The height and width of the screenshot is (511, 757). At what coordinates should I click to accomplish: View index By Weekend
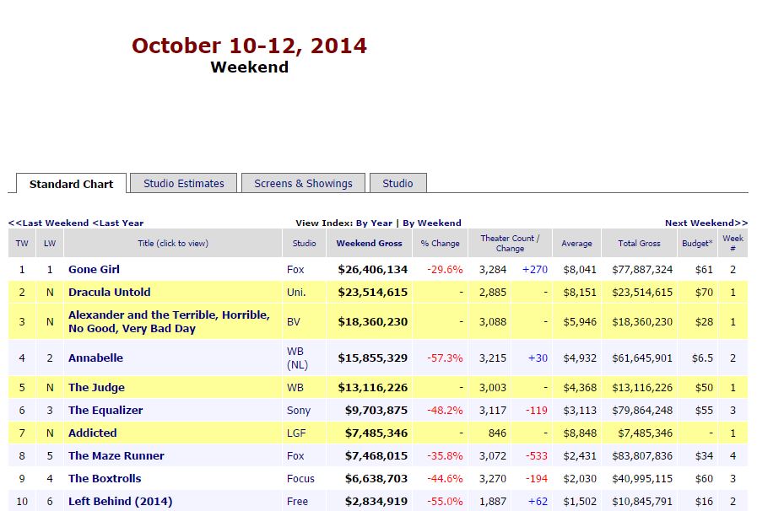431,223
